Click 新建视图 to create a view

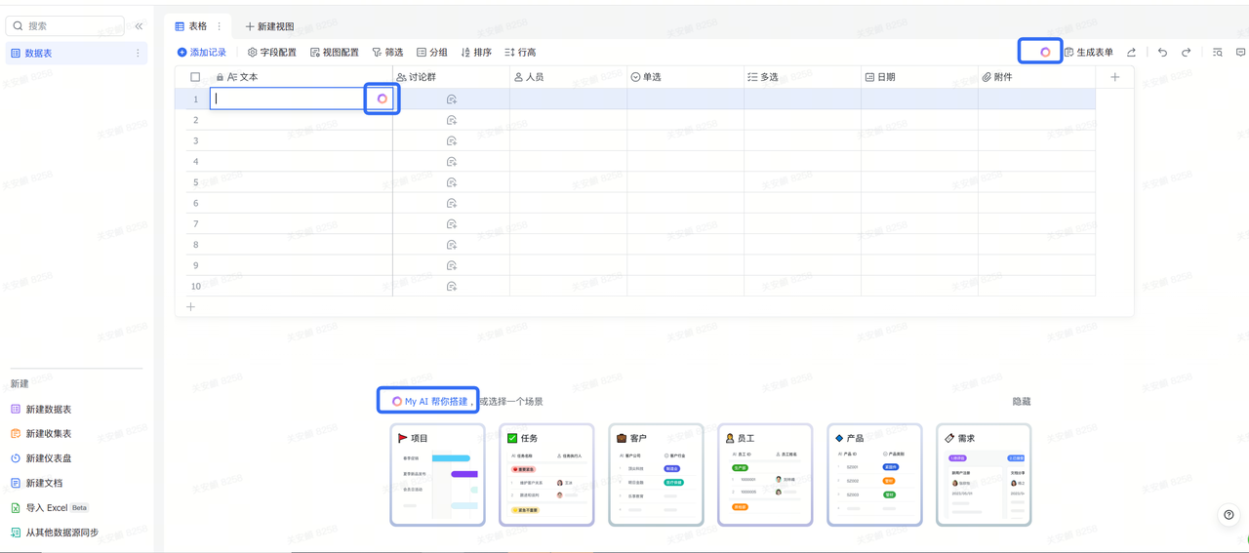point(269,26)
